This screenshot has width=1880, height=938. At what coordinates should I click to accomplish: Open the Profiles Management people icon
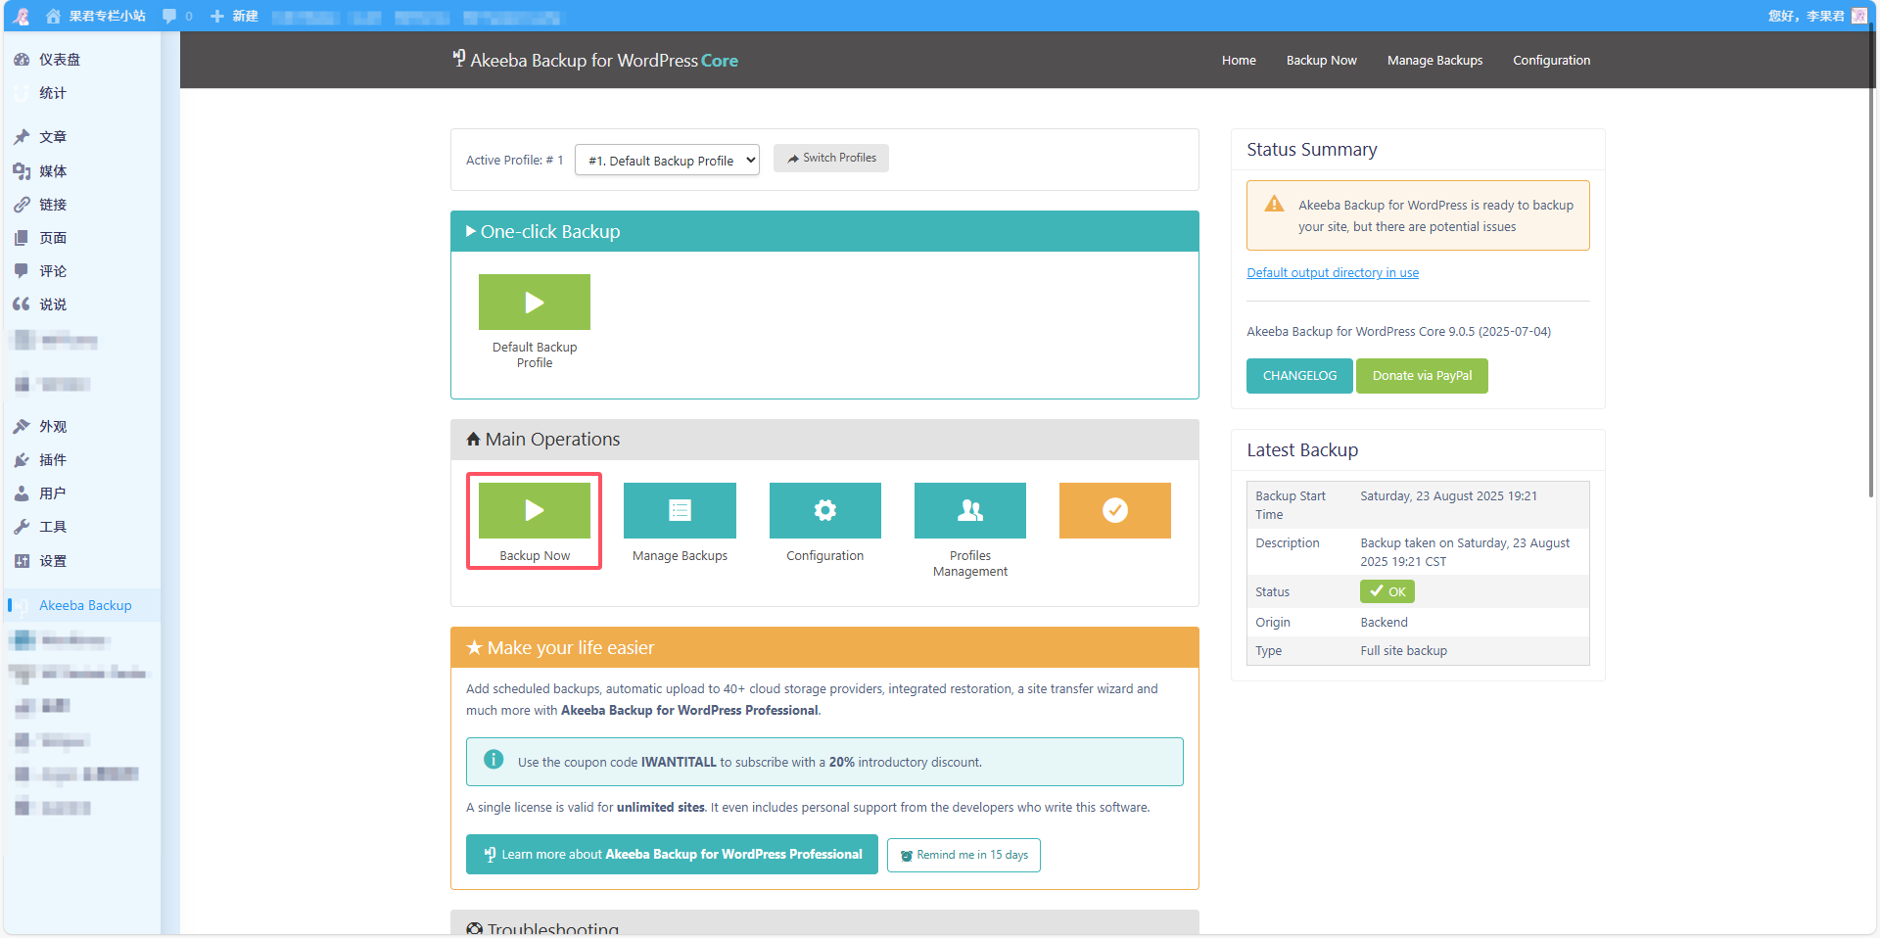(969, 510)
